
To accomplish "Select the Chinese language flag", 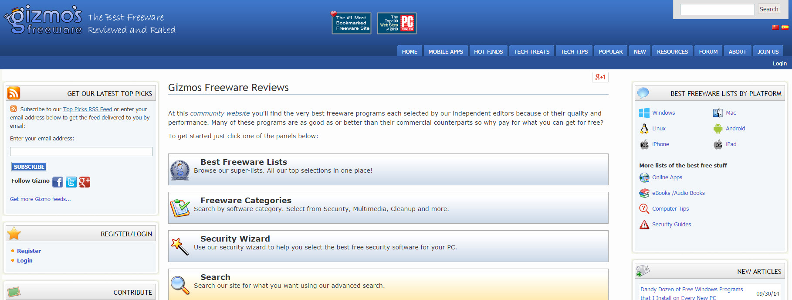I will (775, 27).
